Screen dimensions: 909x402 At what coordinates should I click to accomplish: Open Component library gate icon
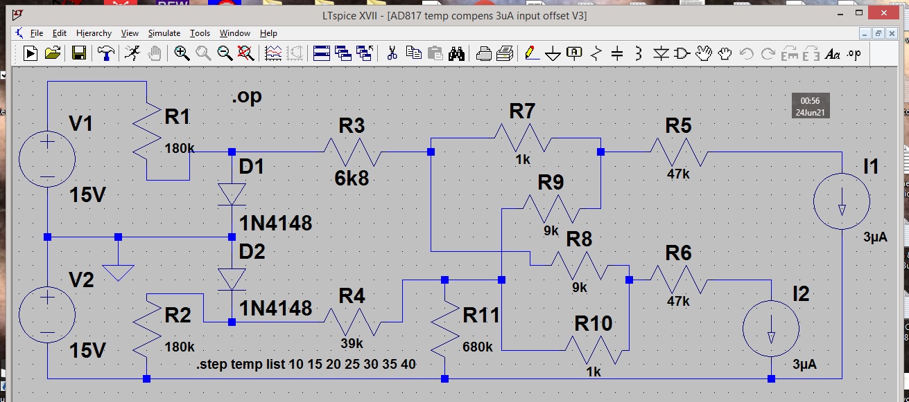[x=682, y=53]
